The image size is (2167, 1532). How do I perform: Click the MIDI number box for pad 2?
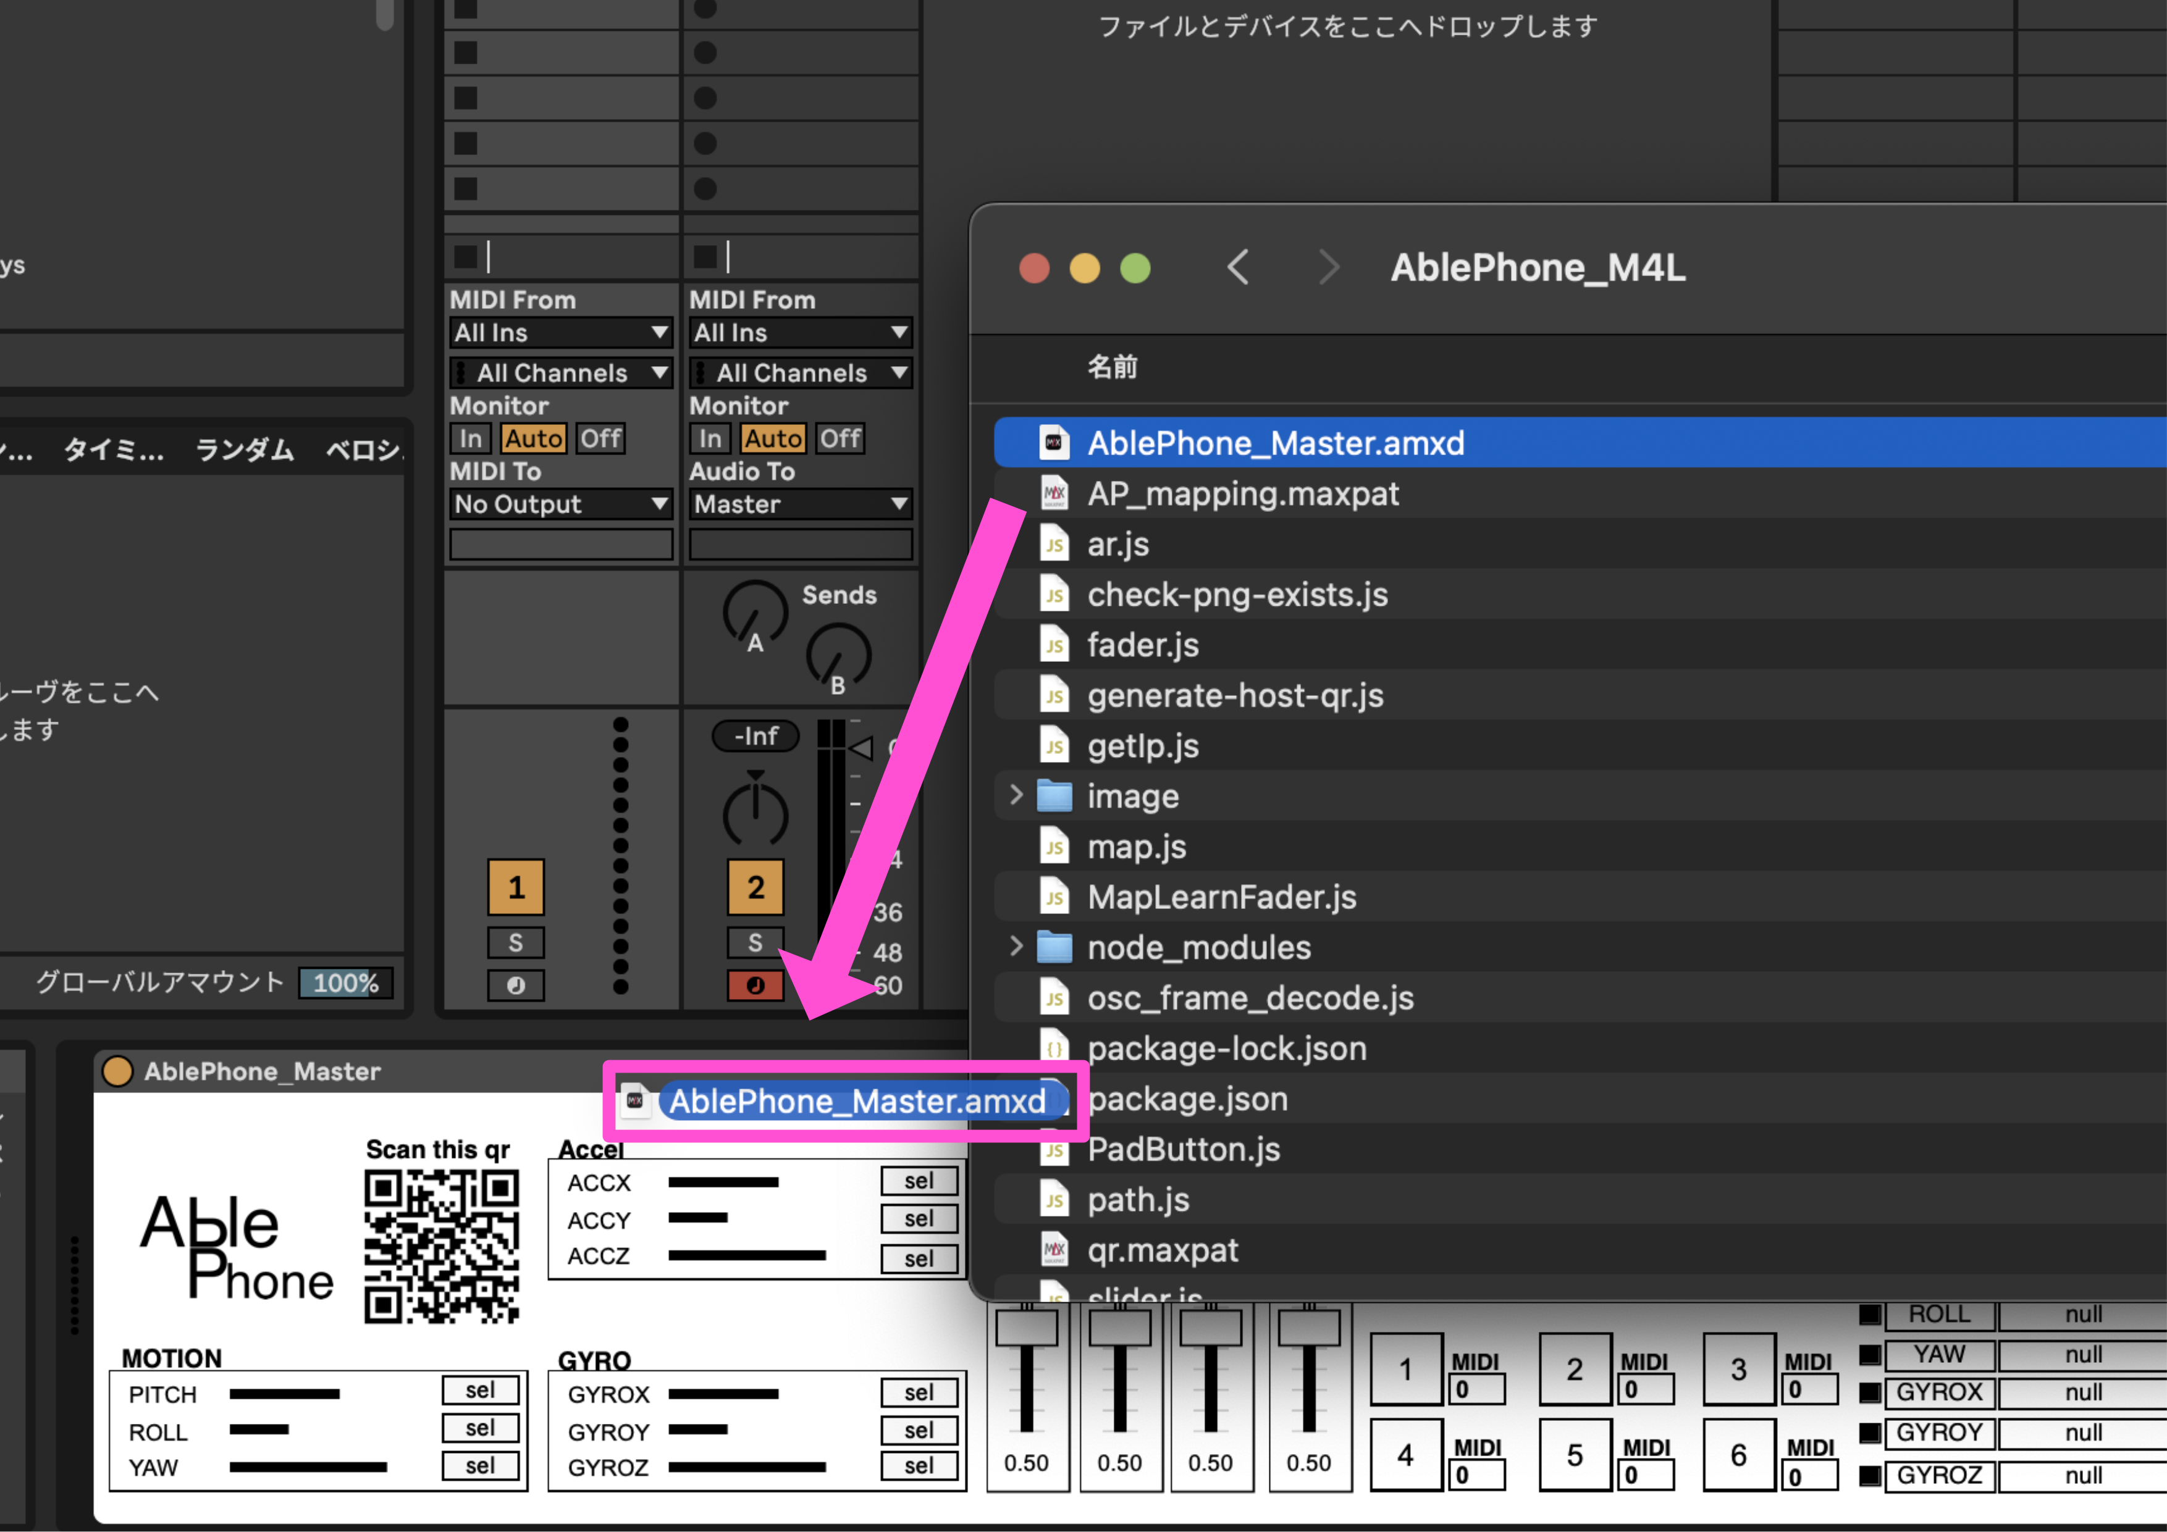click(1645, 1389)
